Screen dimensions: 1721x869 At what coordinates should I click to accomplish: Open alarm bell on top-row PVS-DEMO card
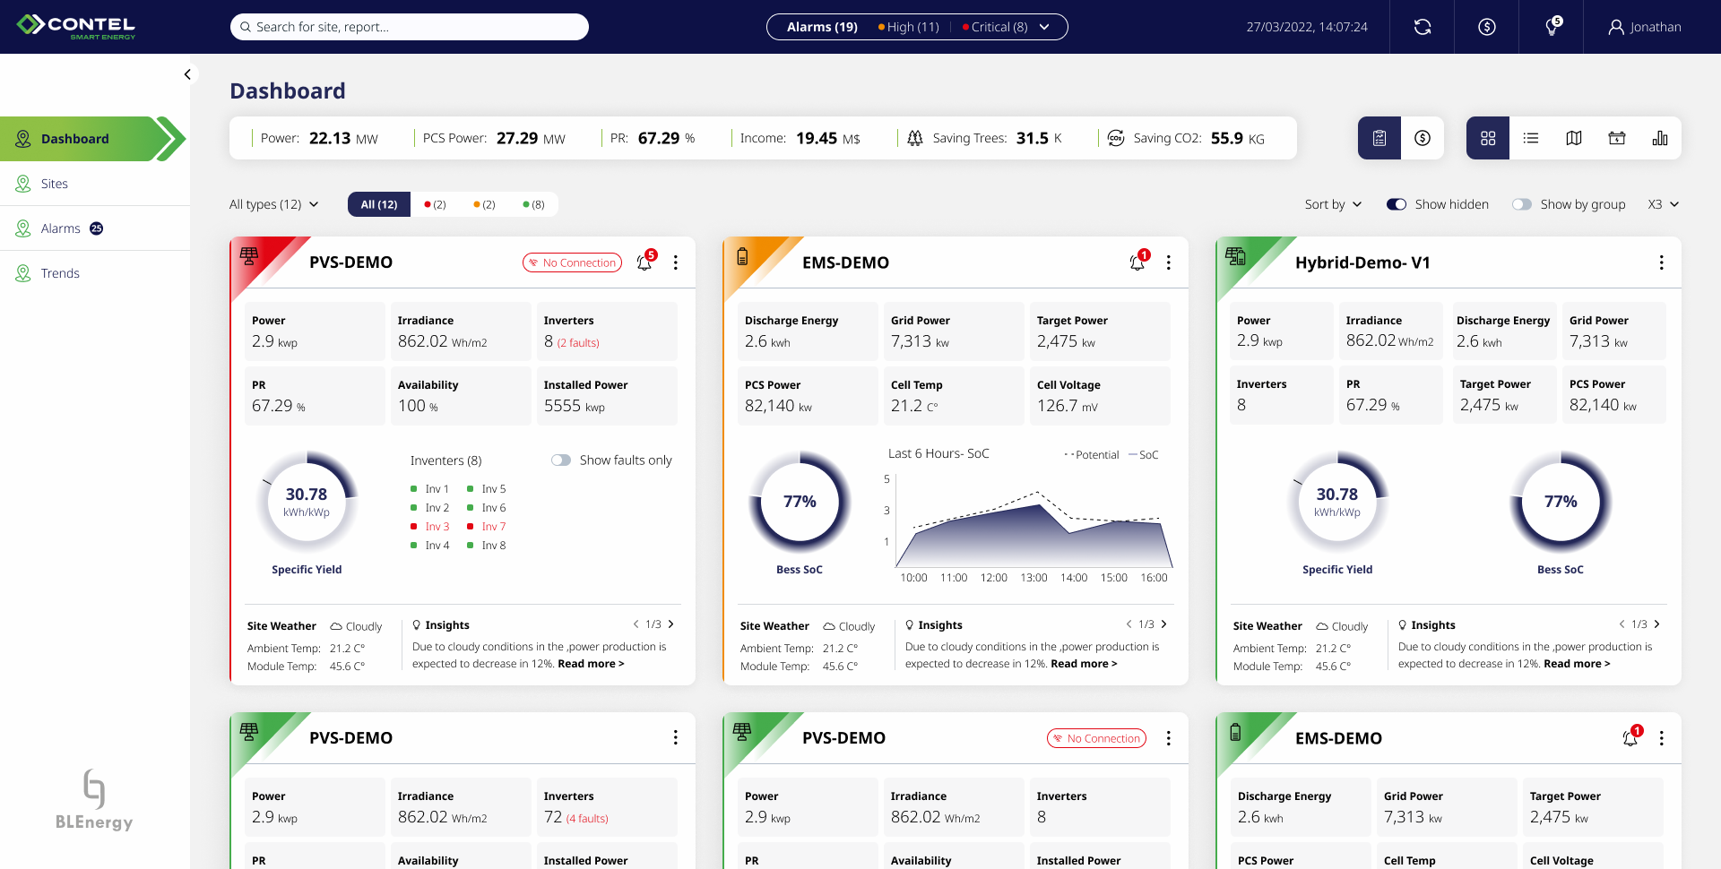pos(645,262)
